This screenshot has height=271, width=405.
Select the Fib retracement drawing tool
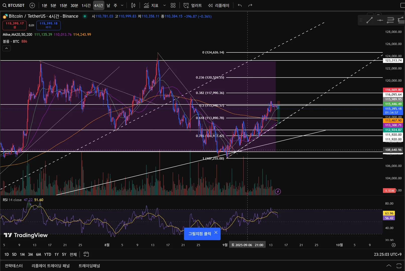coord(390,20)
